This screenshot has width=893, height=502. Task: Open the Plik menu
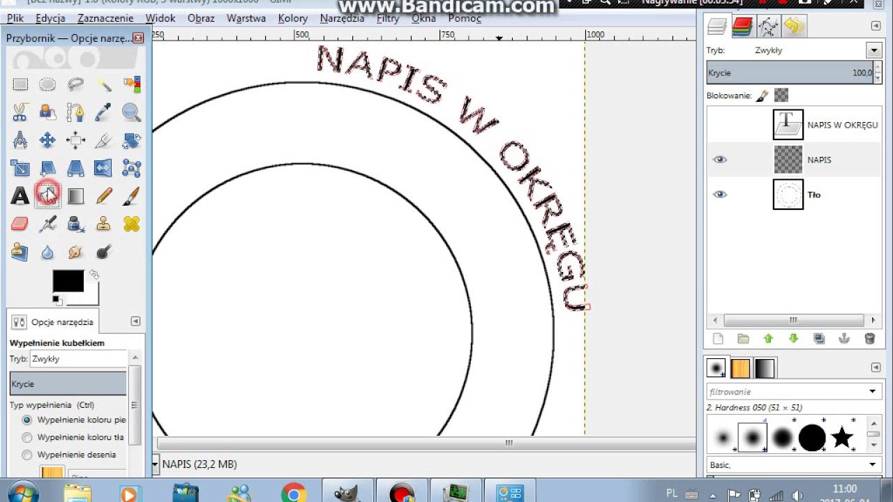tap(15, 18)
